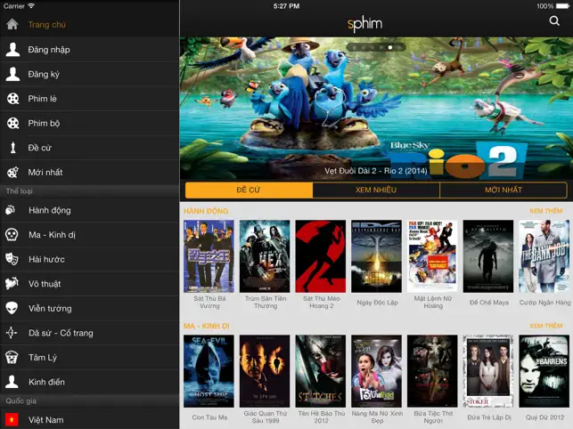Image resolution: width=573 pixels, height=429 pixels.
Task: Tap the theater masks icon beside Hài hước
Action: coord(12,259)
